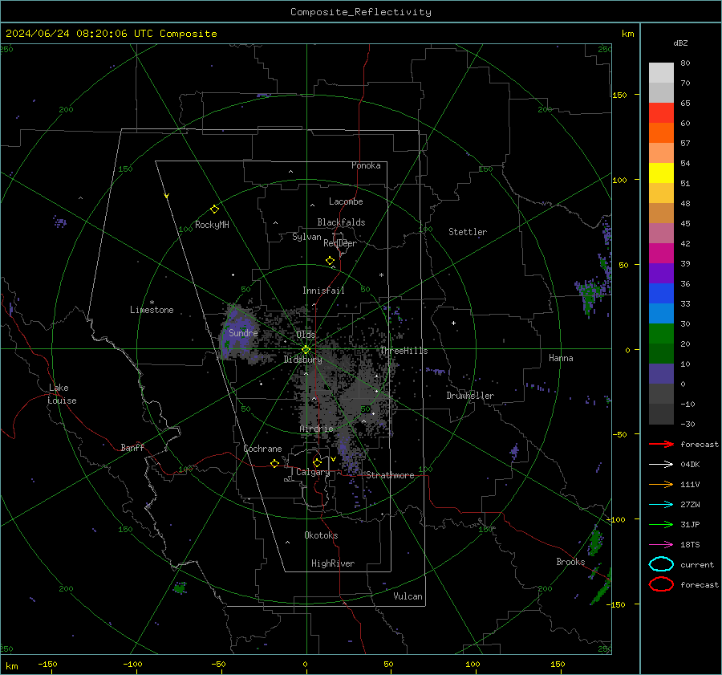
Task: Select the Sundre label over the echo
Action: 243,332
